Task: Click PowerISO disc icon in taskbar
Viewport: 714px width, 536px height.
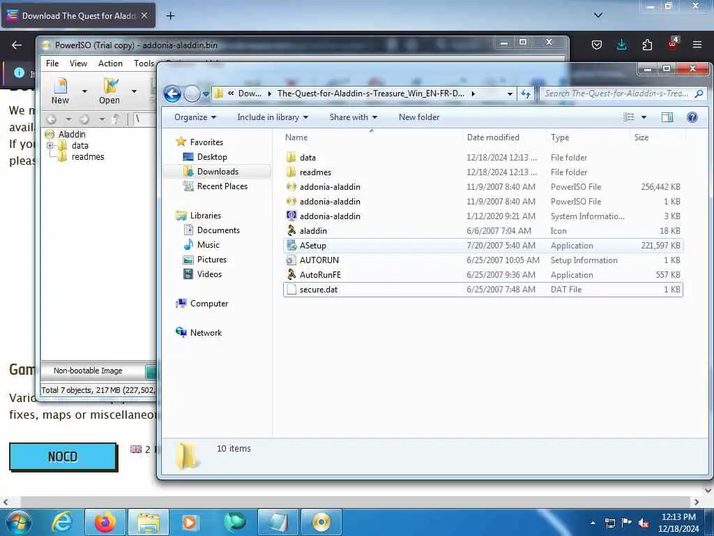Action: click(321, 522)
